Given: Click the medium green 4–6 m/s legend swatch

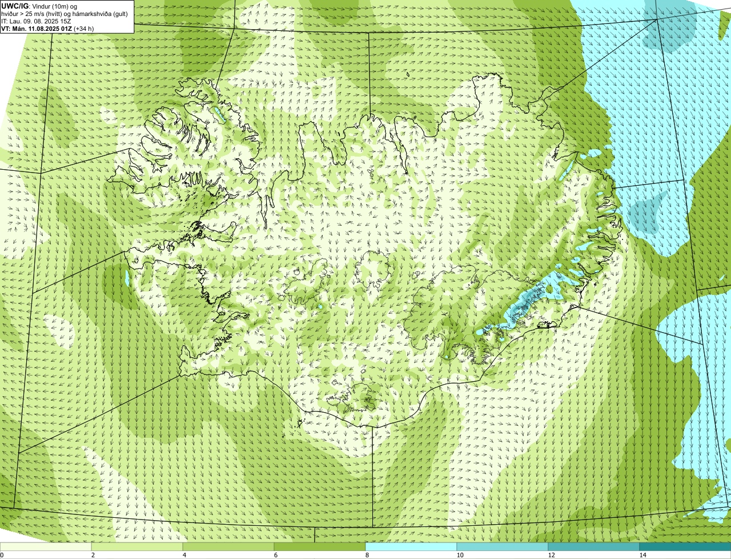Looking at the screenshot, I should (228, 547).
